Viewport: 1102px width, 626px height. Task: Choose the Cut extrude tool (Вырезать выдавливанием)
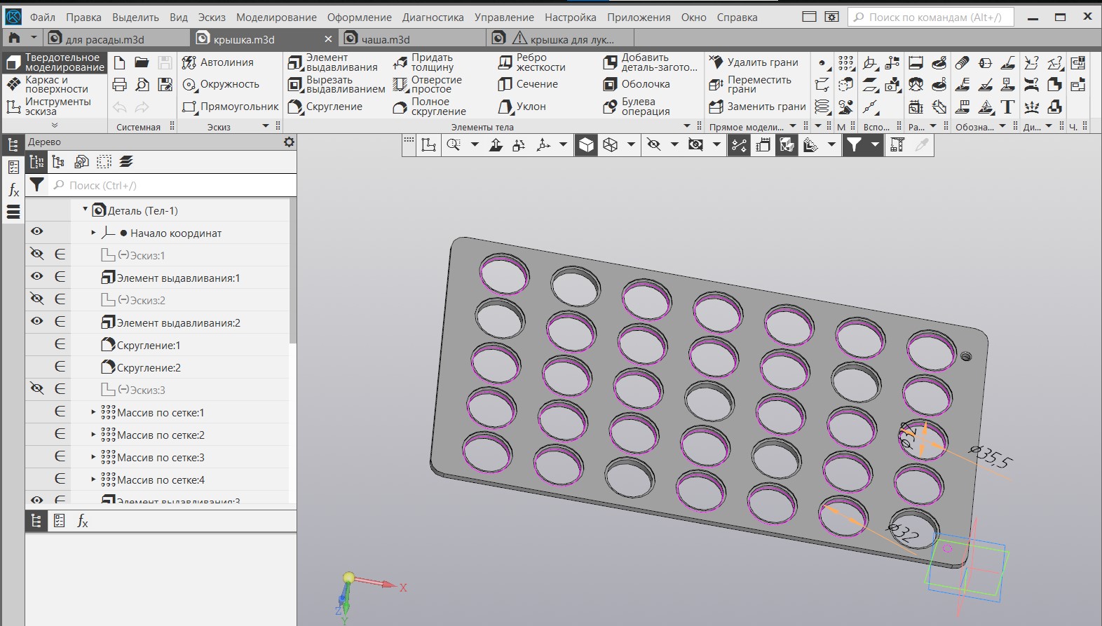[336, 84]
